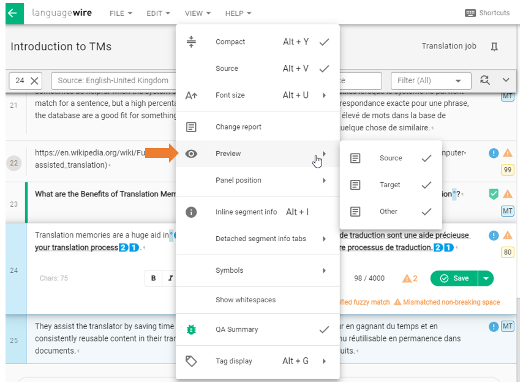
Task: Remove the 24 filter chip
Action: 32,80
